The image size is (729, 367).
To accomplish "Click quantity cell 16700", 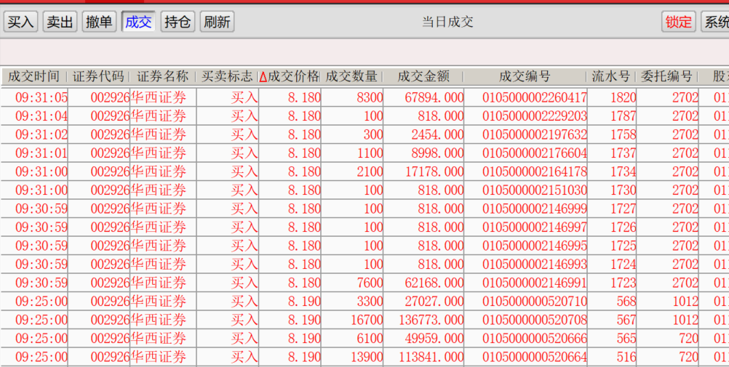I will coord(367,320).
